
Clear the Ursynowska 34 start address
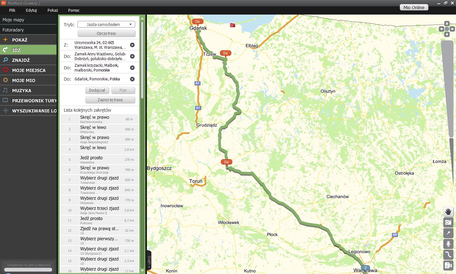pyautogui.click(x=132, y=45)
